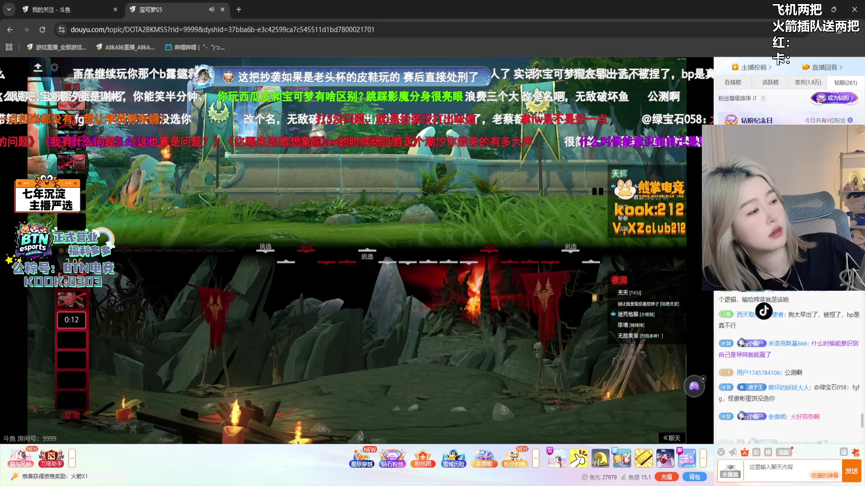Open the 钻石粉丝 activity
The width and height of the screenshot is (865, 486).
(392, 458)
